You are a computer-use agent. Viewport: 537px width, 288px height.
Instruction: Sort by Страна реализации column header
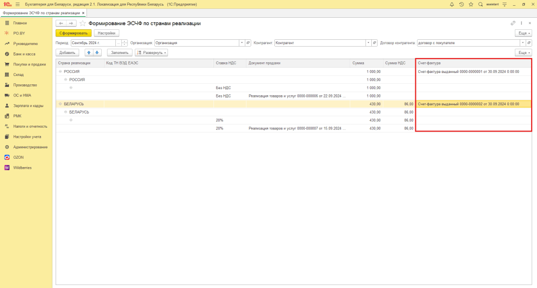pyautogui.click(x=80, y=63)
